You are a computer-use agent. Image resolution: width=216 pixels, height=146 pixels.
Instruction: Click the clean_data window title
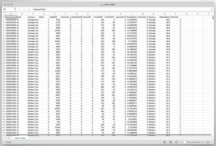pos(109,5)
